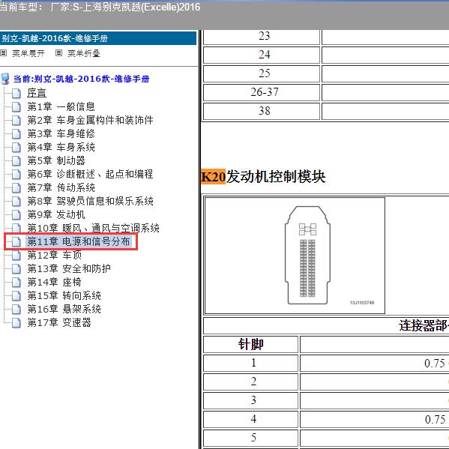449x449 pixels.
Task: Click the 菜单展开 expand-menu icon
Action: click(x=4, y=53)
